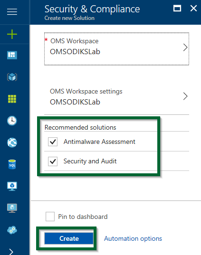Open All resources green grid icon

pyautogui.click(x=12, y=99)
